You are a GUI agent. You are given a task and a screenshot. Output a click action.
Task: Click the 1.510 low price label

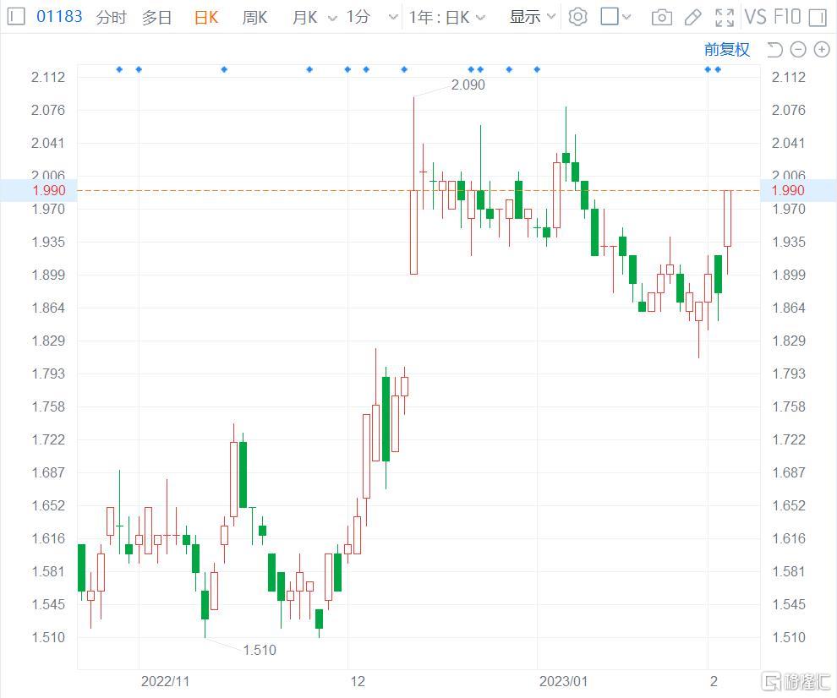[x=260, y=650]
